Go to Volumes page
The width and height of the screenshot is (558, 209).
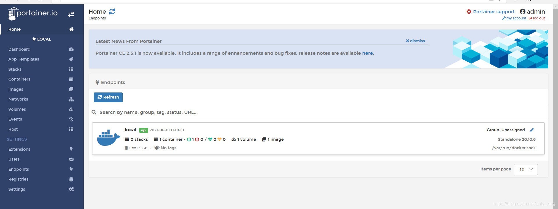coord(17,109)
